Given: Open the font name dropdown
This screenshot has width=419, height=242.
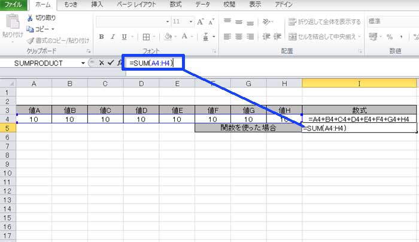Looking at the screenshot, I should click(168, 22).
